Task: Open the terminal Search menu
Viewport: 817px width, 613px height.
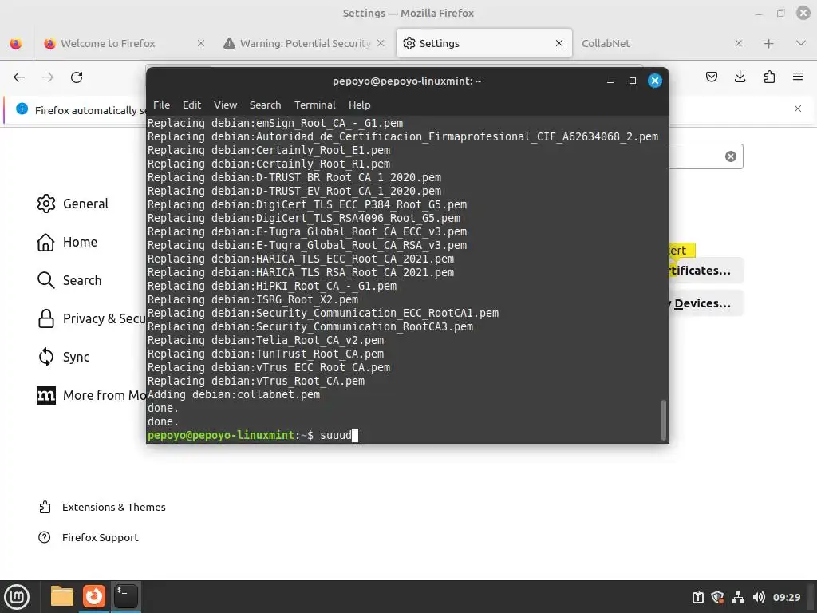Action: [x=265, y=105]
